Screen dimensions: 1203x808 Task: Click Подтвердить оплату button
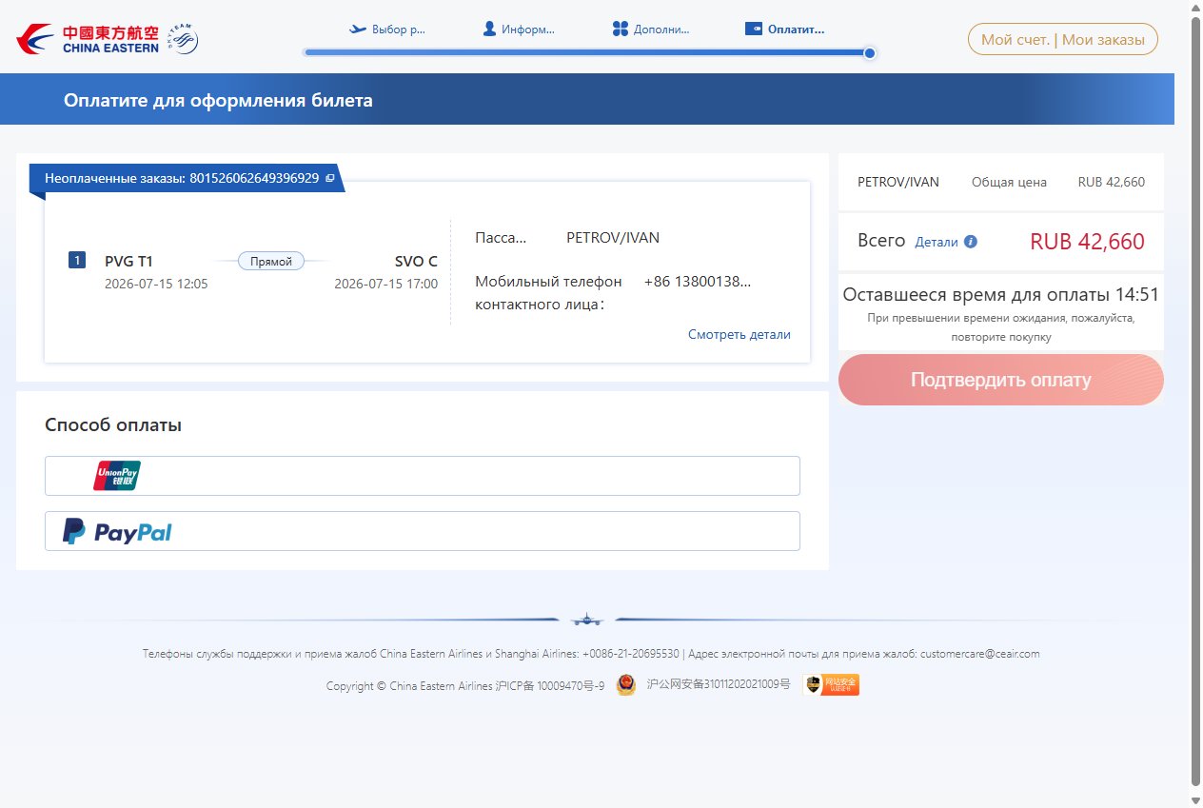1001,380
